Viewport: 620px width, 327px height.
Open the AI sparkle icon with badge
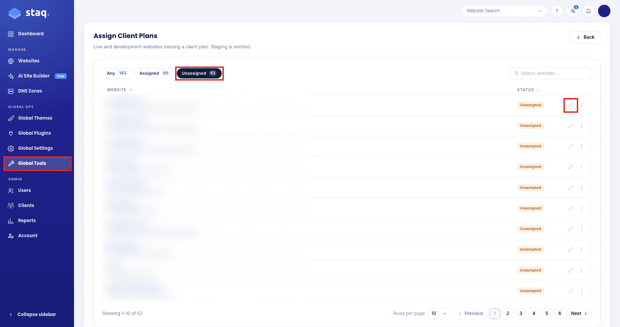[x=573, y=11]
